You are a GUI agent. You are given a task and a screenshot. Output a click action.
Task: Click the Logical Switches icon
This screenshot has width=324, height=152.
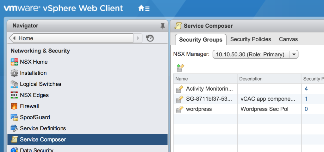click(x=14, y=84)
